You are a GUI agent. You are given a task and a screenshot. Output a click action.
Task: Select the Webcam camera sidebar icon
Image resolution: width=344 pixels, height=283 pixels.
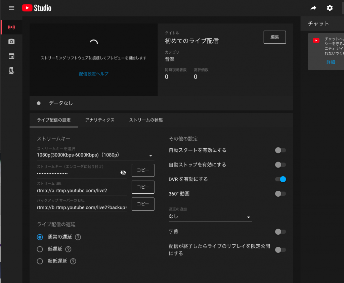click(11, 41)
